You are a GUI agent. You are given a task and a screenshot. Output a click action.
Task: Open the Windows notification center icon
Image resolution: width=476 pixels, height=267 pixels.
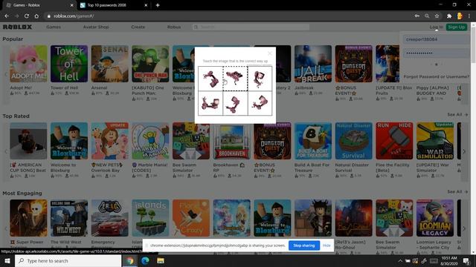coord(466,260)
